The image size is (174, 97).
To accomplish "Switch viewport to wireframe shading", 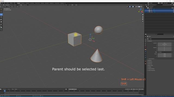I will [x=138, y=7].
